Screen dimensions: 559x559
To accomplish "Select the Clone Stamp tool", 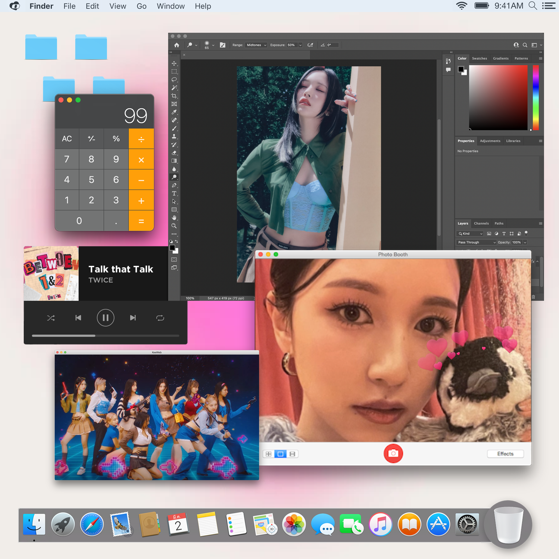I will (174, 136).
